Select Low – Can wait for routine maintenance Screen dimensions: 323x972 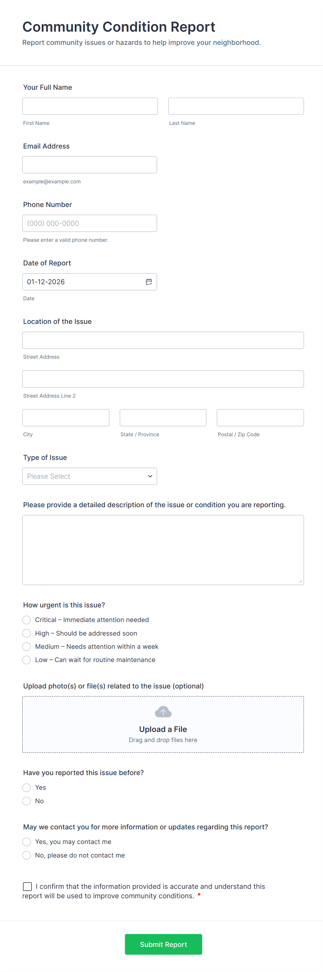(x=26, y=660)
